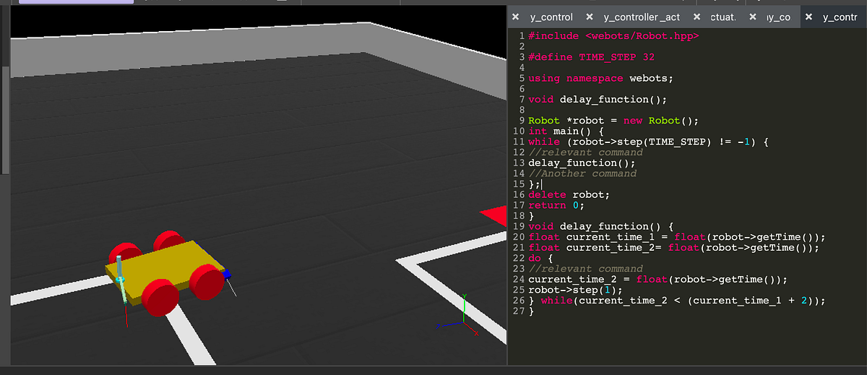Click the void delay_function() { definition on line 19
Image resolution: width=867 pixels, height=375 pixels.
pyautogui.click(x=600, y=226)
